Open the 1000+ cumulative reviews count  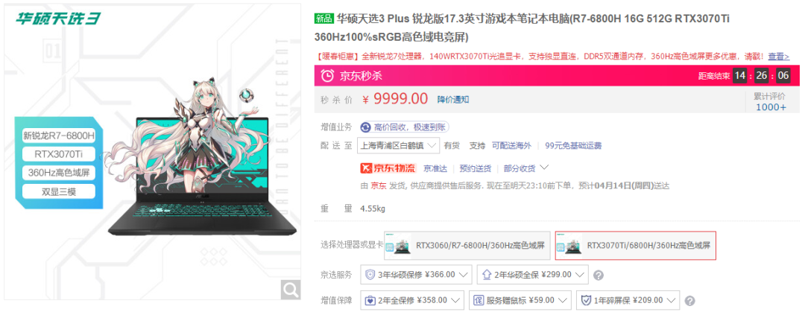(770, 107)
